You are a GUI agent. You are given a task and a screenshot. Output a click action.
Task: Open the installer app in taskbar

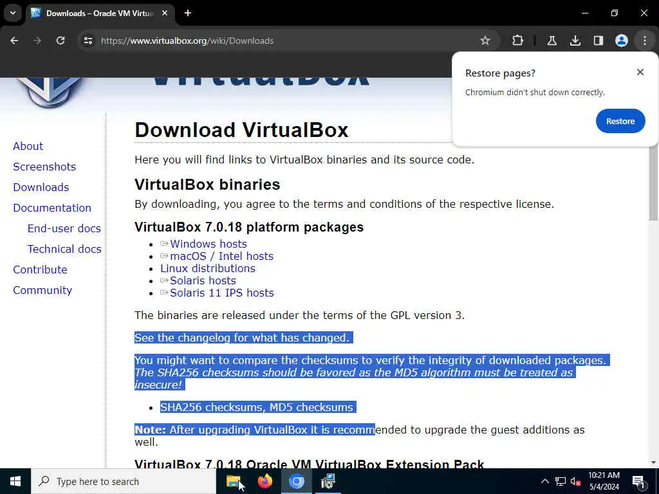click(328, 481)
